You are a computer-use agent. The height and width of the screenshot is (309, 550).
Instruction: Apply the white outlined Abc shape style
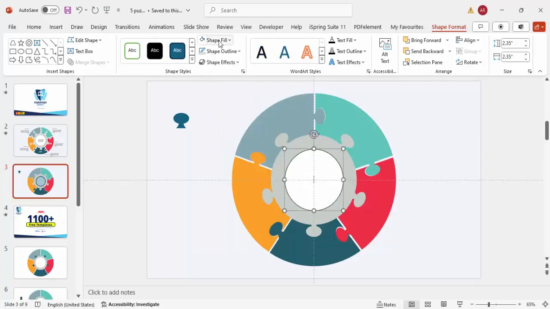click(x=132, y=51)
